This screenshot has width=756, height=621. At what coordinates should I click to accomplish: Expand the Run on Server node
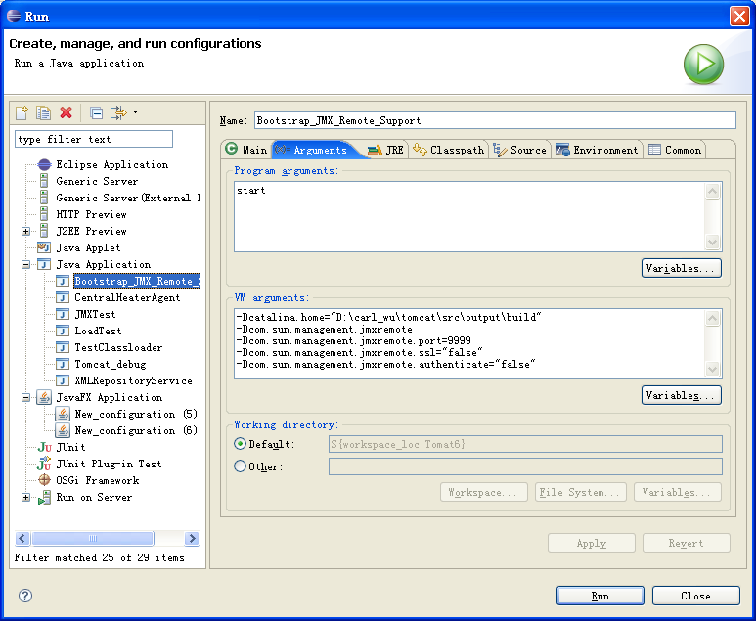(x=26, y=498)
